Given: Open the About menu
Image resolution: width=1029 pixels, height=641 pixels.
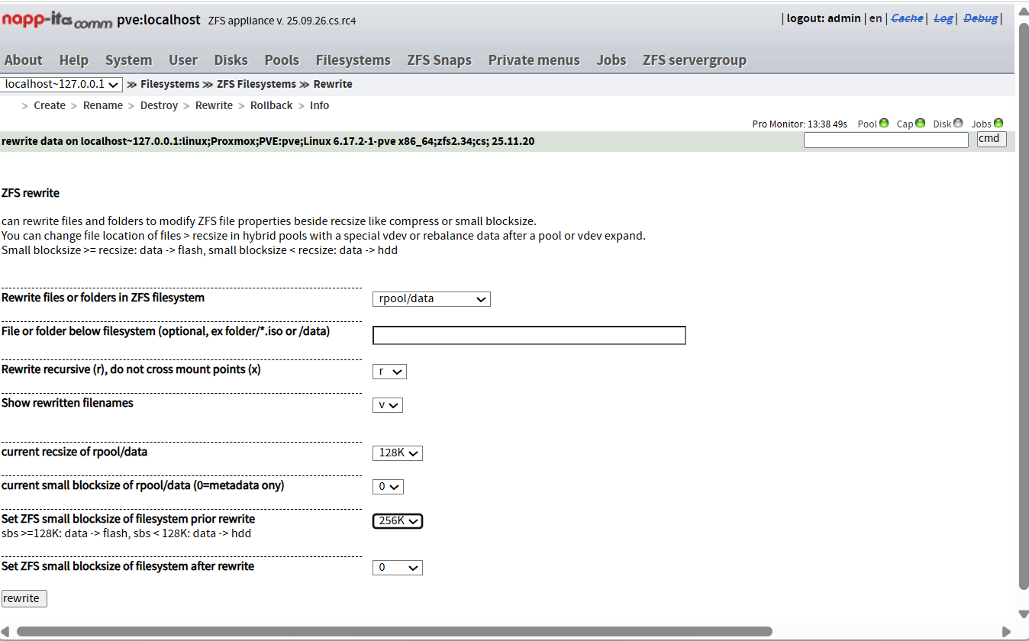Looking at the screenshot, I should tap(24, 60).
